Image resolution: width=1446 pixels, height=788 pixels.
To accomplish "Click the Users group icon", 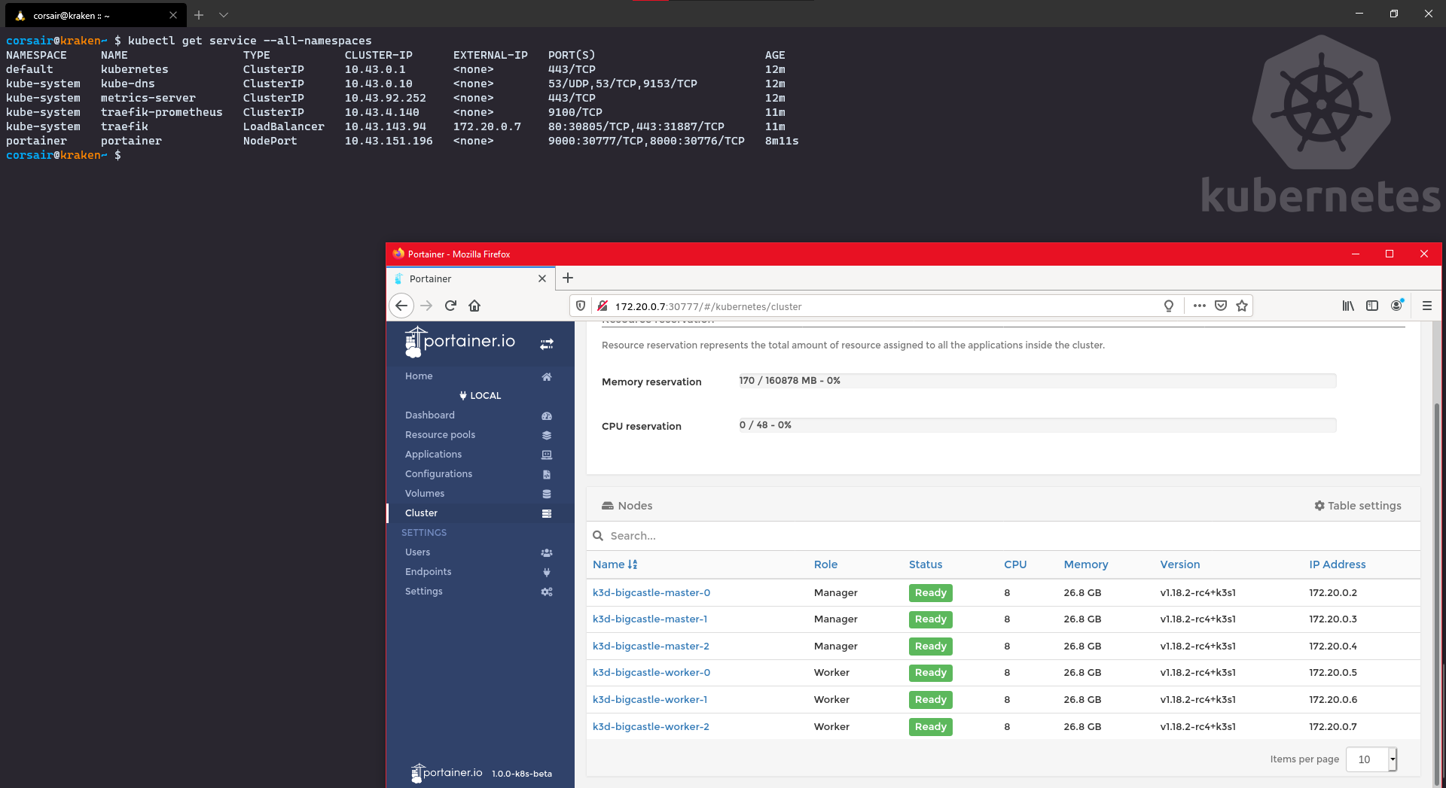I will (547, 552).
